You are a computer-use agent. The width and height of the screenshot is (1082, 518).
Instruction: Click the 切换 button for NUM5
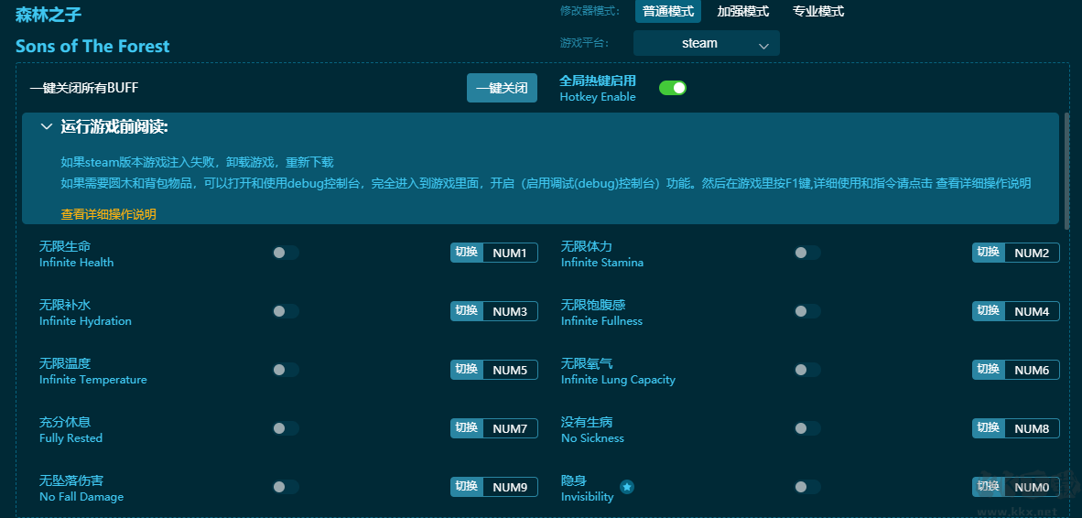[467, 371]
